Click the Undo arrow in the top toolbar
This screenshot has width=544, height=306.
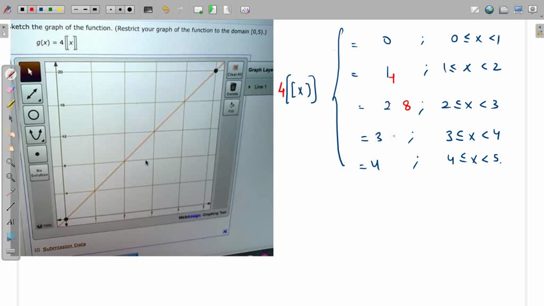click(166, 9)
